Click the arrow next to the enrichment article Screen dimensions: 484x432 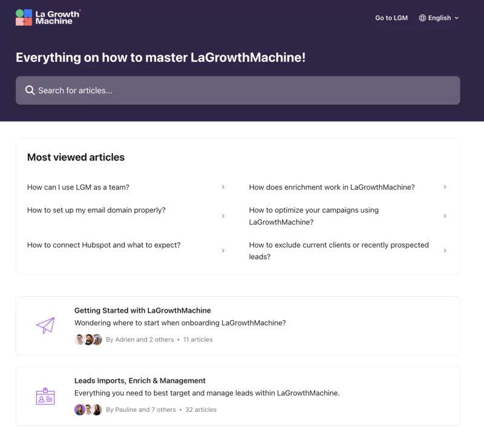point(446,187)
